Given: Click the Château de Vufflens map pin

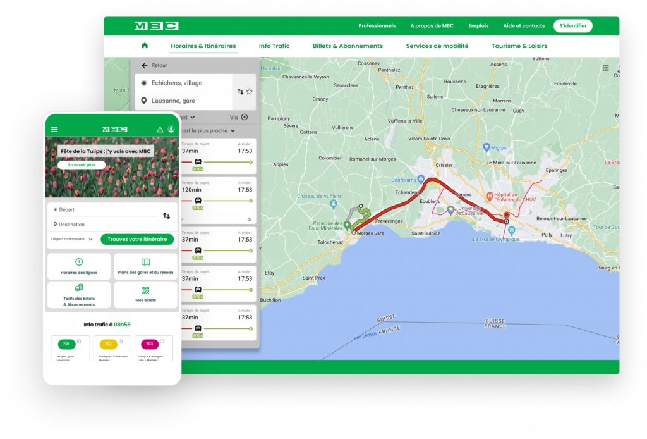Looking at the screenshot, I should [x=334, y=204].
